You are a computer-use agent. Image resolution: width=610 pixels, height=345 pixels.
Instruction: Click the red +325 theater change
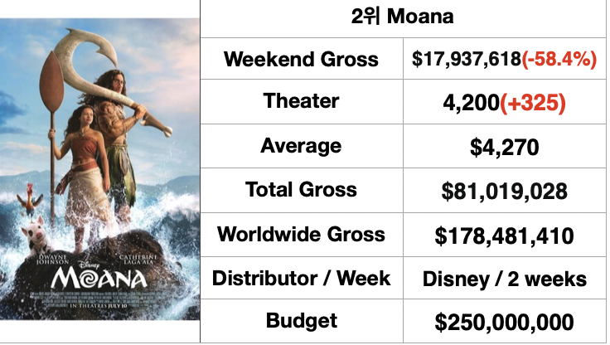coord(533,103)
